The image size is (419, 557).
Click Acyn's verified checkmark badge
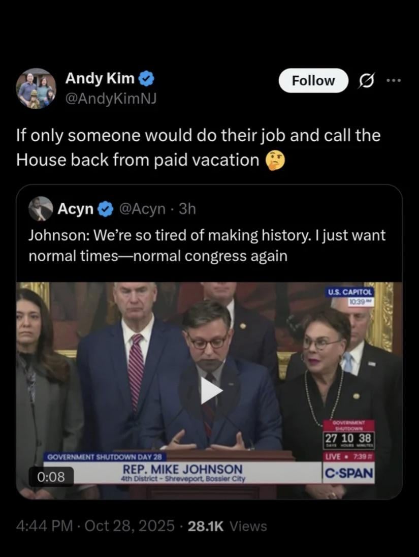coord(105,209)
